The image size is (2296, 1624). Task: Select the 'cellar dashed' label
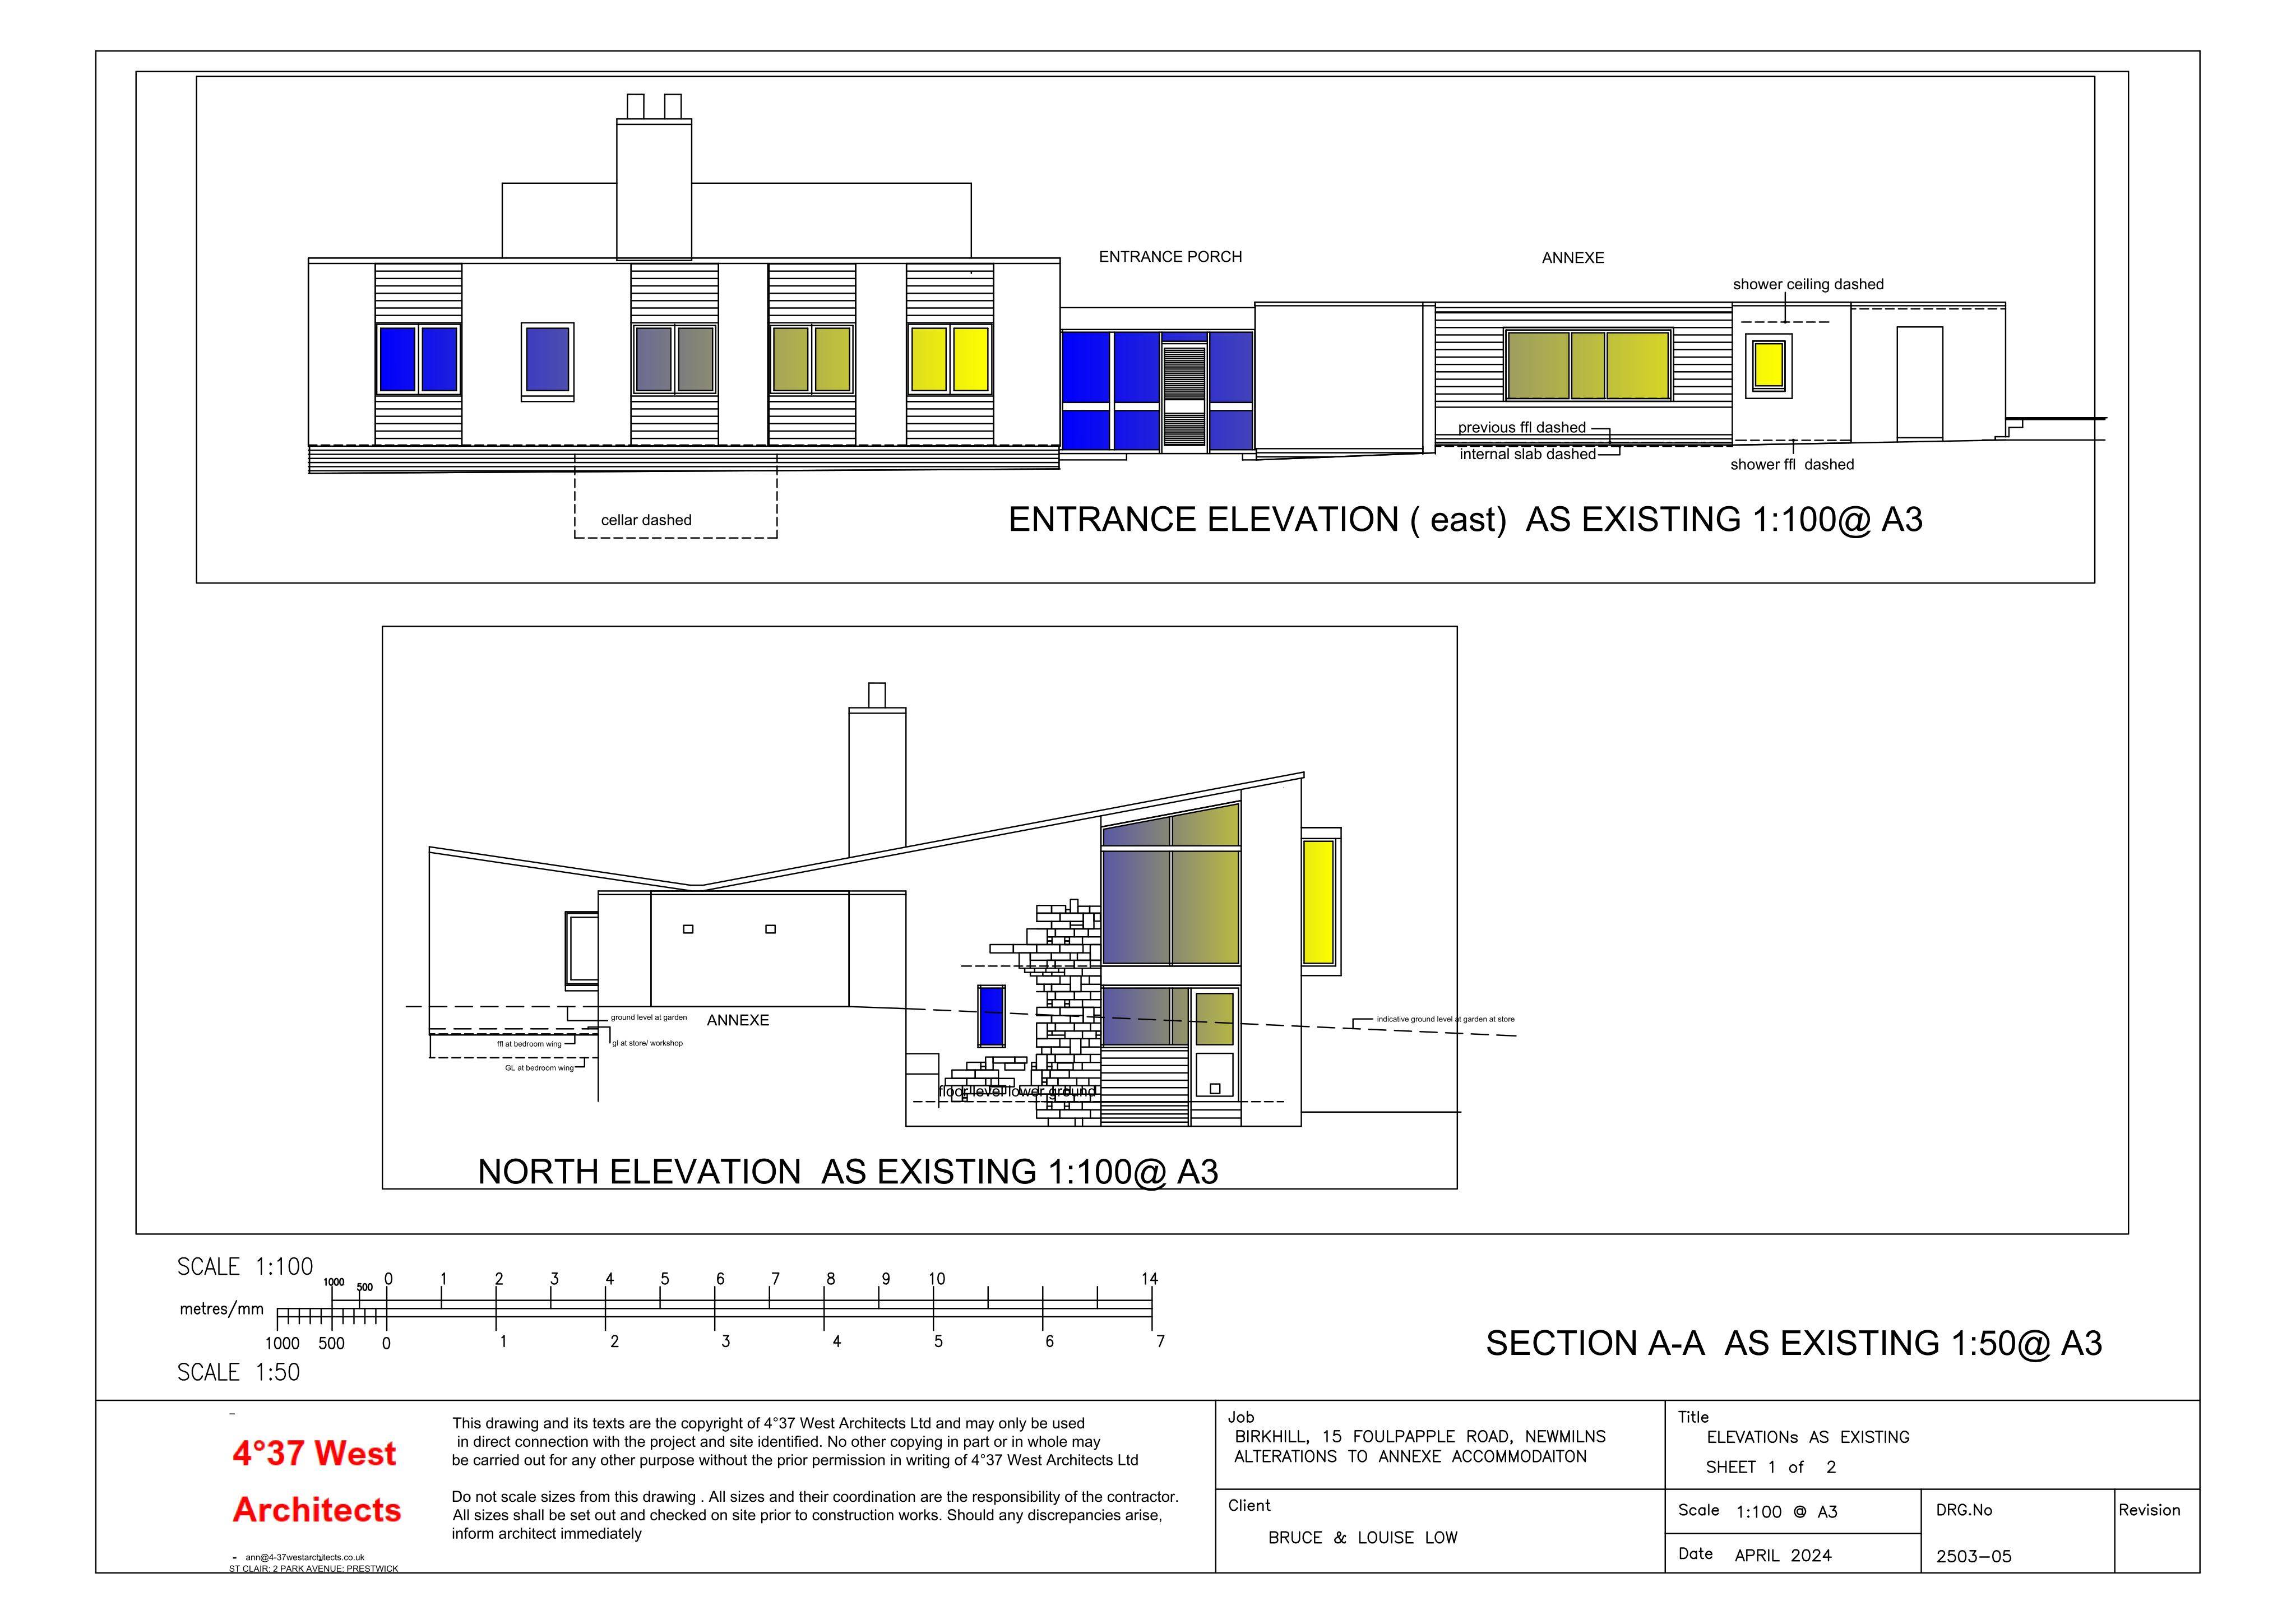pos(646,520)
